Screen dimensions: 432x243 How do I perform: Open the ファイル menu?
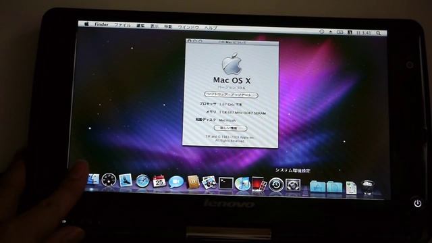[x=122, y=25]
